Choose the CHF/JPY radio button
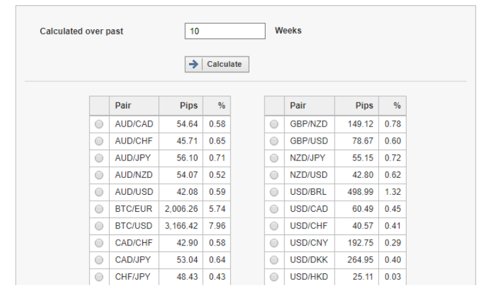Viewport: 495px width, 289px height. pyautogui.click(x=99, y=277)
